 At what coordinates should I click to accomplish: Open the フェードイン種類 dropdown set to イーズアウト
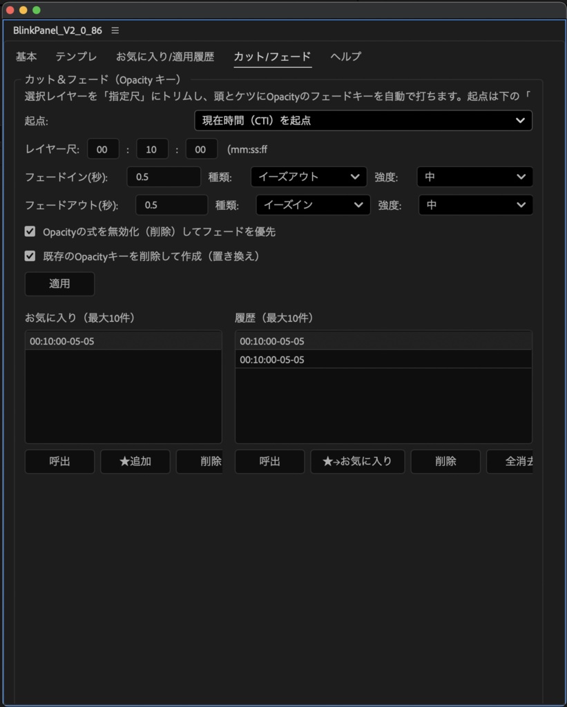coord(308,177)
